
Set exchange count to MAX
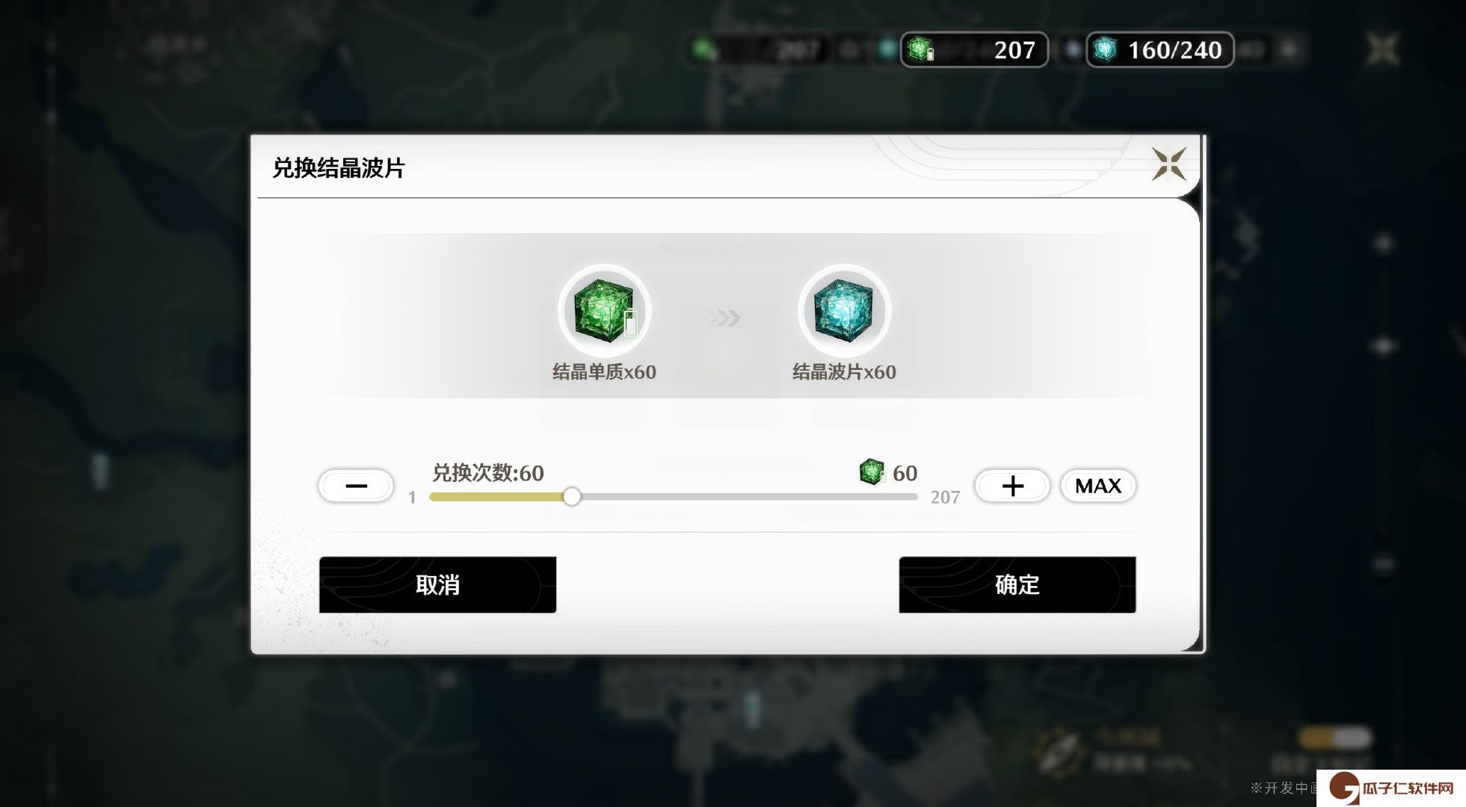pyautogui.click(x=1098, y=486)
